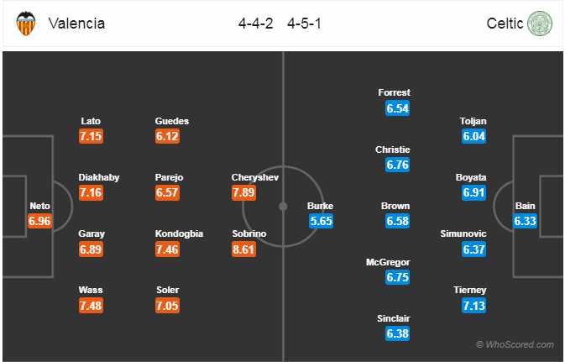Select the Simunovic player name

coord(463,233)
